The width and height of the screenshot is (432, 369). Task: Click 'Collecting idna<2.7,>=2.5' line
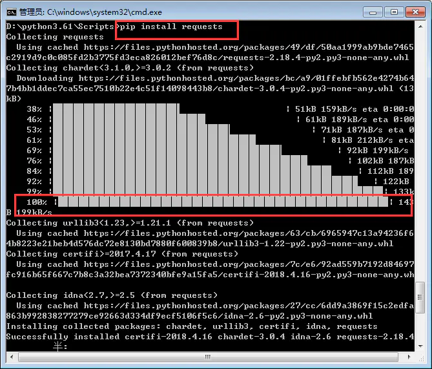click(112, 295)
